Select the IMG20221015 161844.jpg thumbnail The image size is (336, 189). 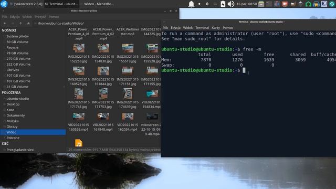click(x=103, y=71)
